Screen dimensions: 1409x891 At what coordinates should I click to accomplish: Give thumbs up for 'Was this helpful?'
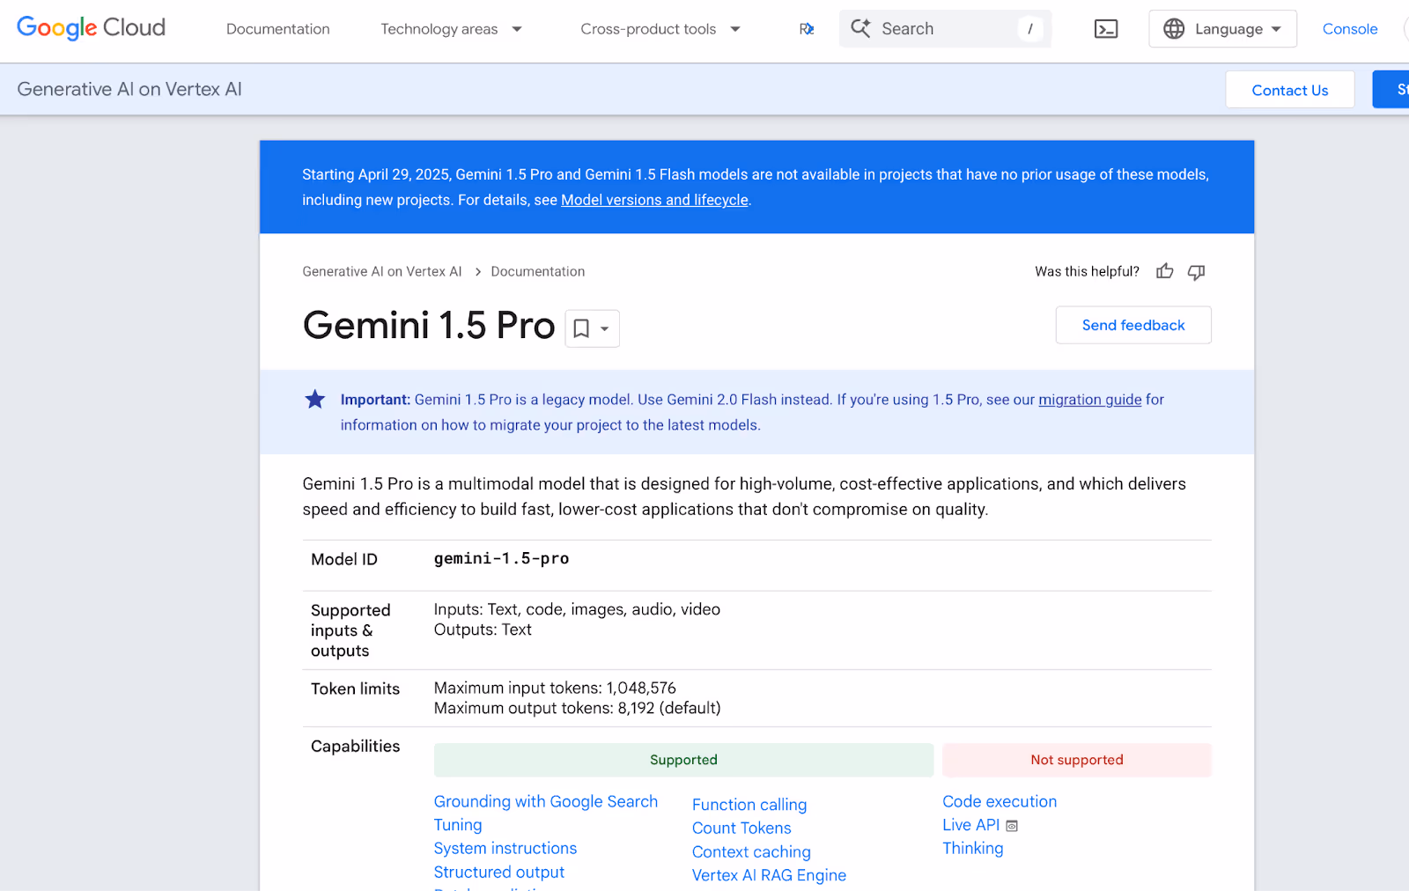(x=1164, y=271)
